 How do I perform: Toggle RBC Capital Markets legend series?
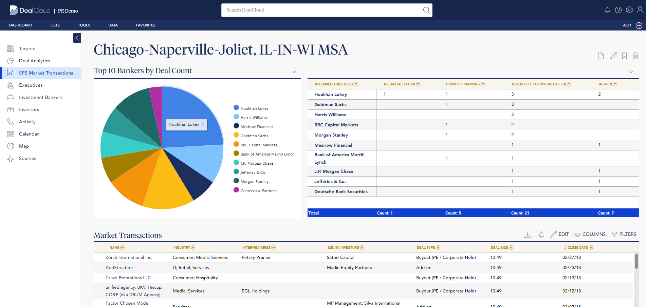coord(255,145)
